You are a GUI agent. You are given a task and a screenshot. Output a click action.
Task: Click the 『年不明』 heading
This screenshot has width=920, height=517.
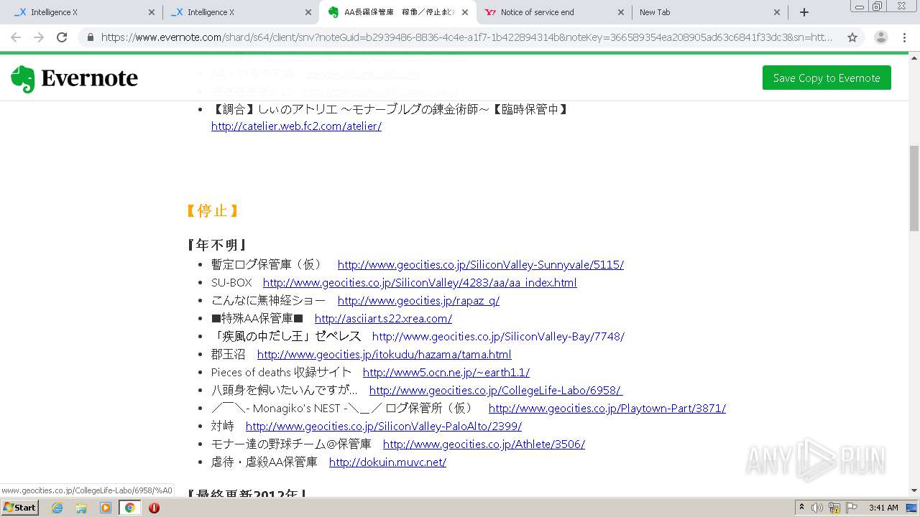pyautogui.click(x=217, y=245)
